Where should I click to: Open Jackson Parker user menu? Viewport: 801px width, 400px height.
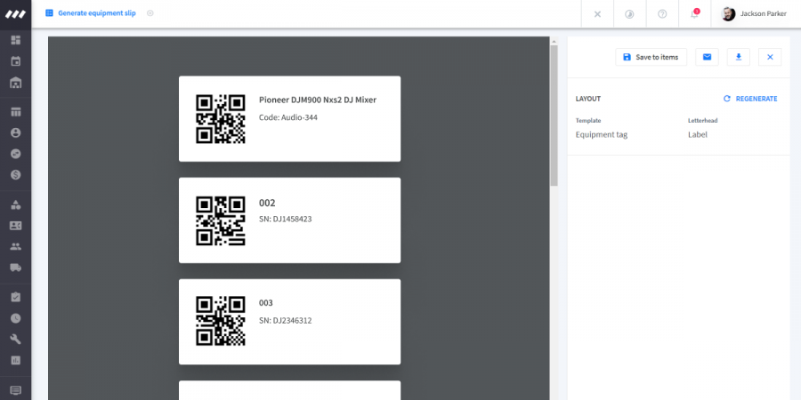pos(755,13)
